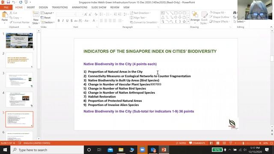
Task: Click the Find binoculars icon
Action: coord(235,13)
